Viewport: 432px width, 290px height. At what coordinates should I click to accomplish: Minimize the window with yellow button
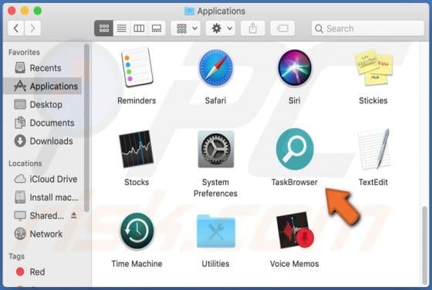point(25,11)
